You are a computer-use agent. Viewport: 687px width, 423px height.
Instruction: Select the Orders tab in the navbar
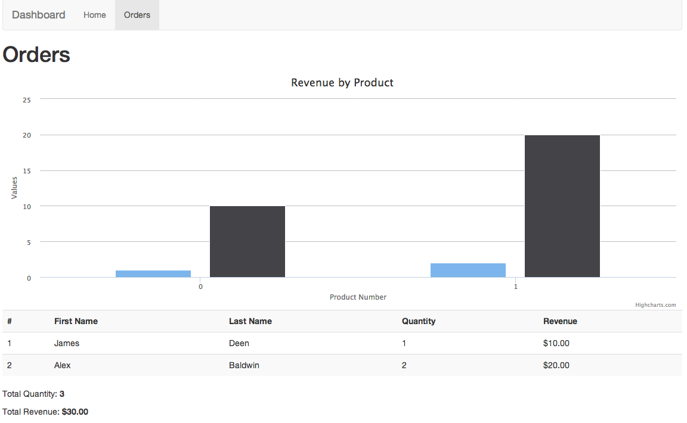pyautogui.click(x=137, y=14)
